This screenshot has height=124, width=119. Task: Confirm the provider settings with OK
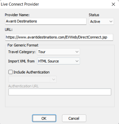(44, 118)
